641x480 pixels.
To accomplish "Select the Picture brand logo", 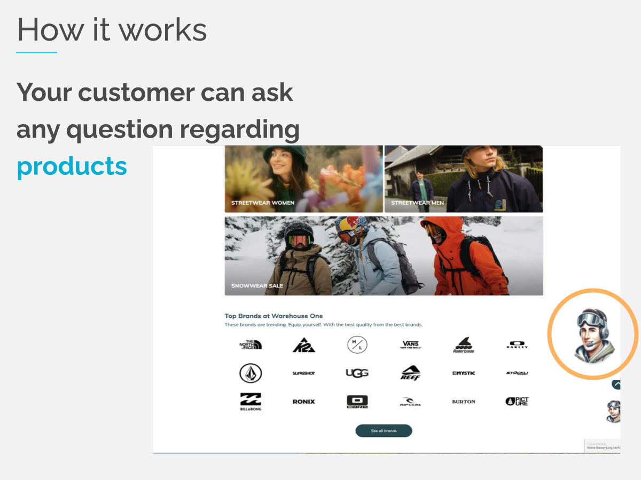I will coord(517,401).
